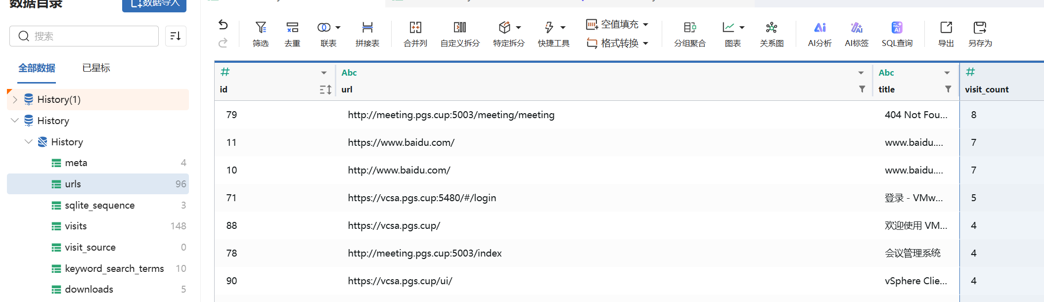Viewport: 1044px width, 302px height.
Task: Expand the 特定拆分 dropdown arrow
Action: [x=519, y=28]
